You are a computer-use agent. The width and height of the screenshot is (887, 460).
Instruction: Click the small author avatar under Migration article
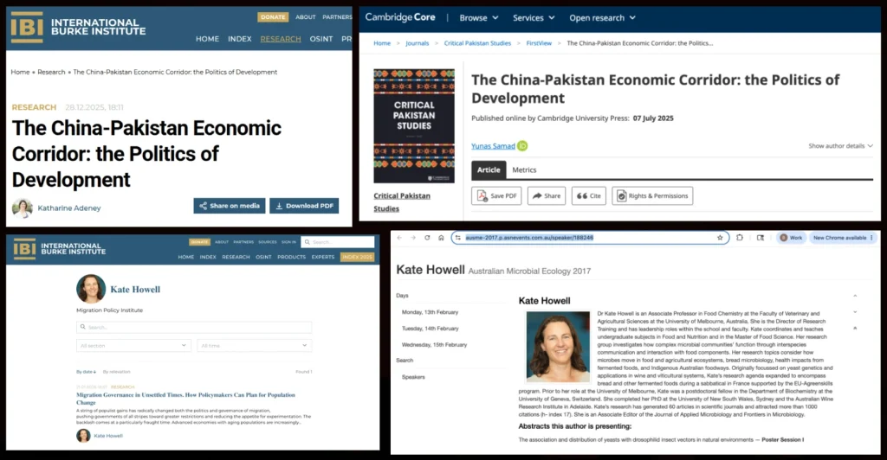pos(83,435)
